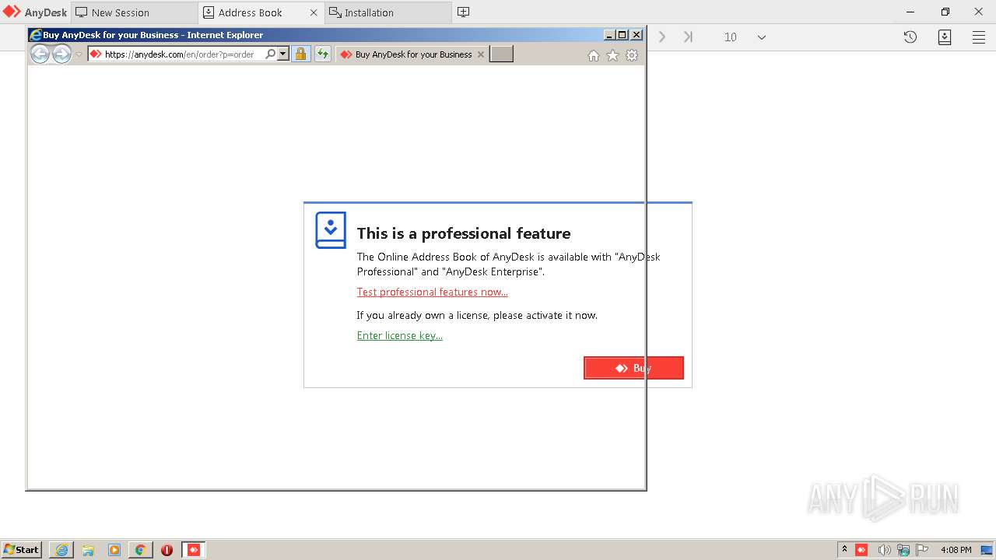Open Windows Explorer folder from taskbar
Image resolution: width=996 pixels, height=560 pixels.
coord(88,550)
